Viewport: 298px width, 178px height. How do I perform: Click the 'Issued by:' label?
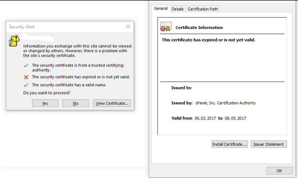click(x=182, y=103)
